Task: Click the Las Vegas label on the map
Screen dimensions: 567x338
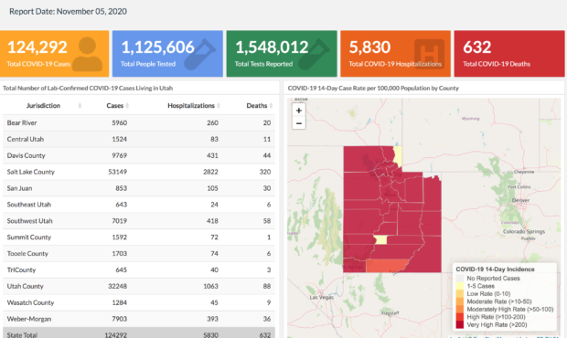Action: tap(322, 297)
